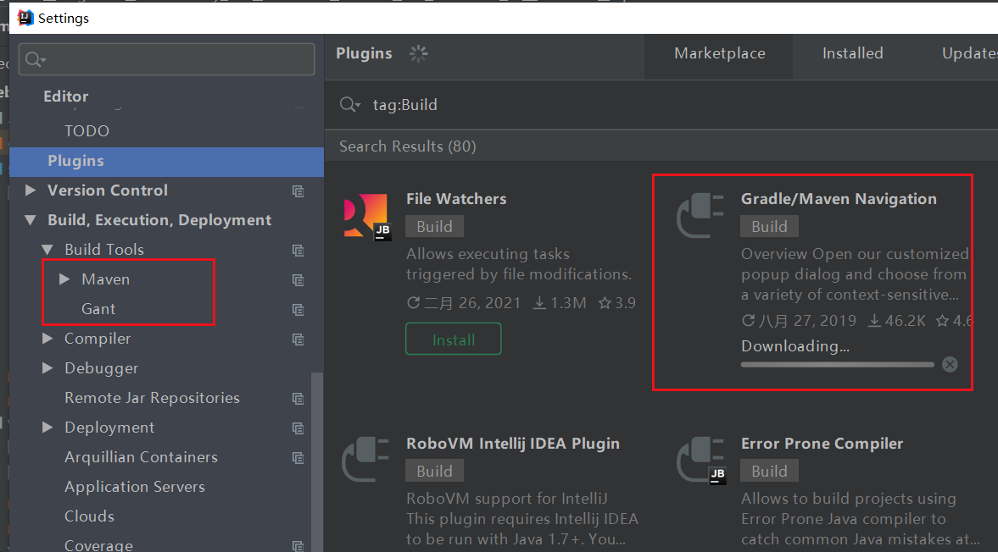Viewport: 998px width, 552px height.
Task: Click project-level icon beside Version Control
Action: pyautogui.click(x=298, y=191)
